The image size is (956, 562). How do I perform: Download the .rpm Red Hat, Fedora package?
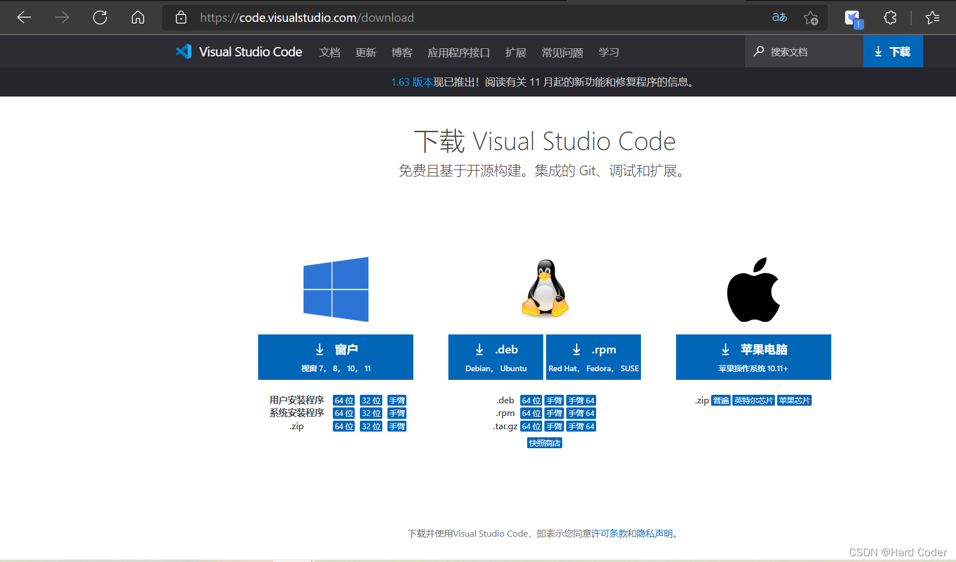[593, 357]
